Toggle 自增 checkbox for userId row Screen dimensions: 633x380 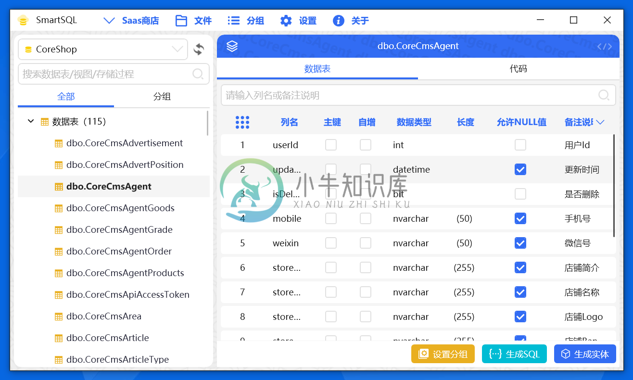366,145
